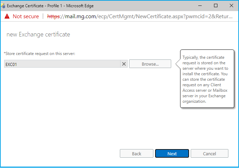The image size is (239, 168).
Task: Click inside the EXC01 server text field
Action: pos(62,64)
